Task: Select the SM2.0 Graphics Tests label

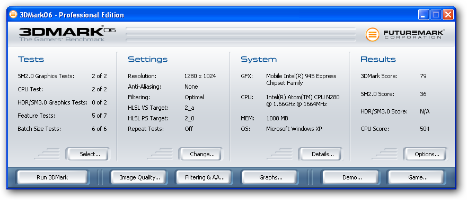Action: click(46, 76)
